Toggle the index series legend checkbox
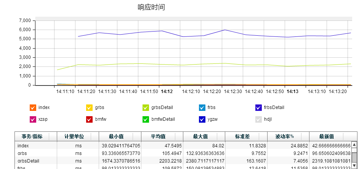 click(33, 107)
